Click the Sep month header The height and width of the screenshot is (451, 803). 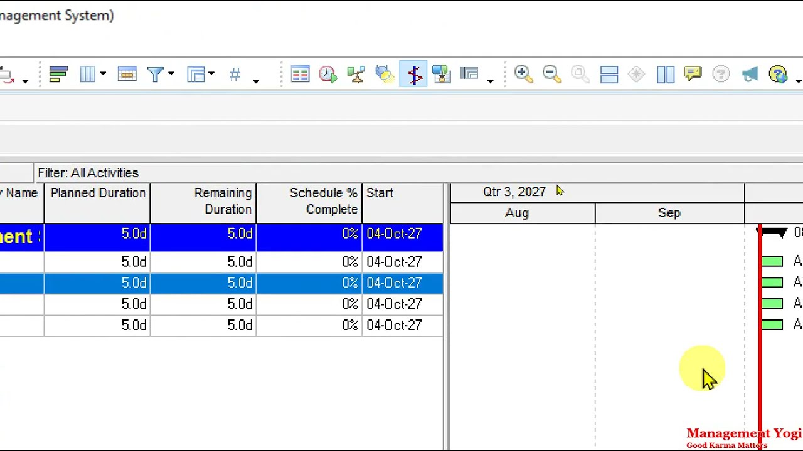tap(669, 213)
